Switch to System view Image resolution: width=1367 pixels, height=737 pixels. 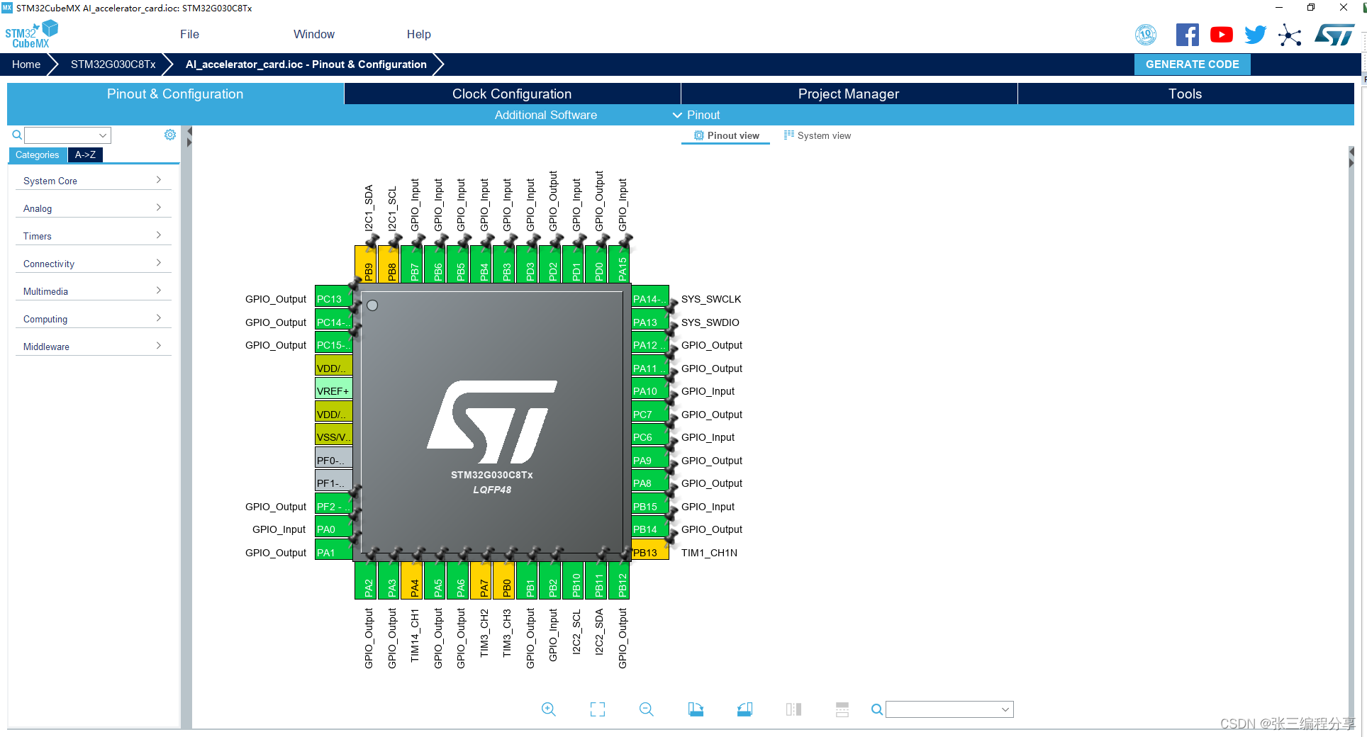pyautogui.click(x=818, y=135)
